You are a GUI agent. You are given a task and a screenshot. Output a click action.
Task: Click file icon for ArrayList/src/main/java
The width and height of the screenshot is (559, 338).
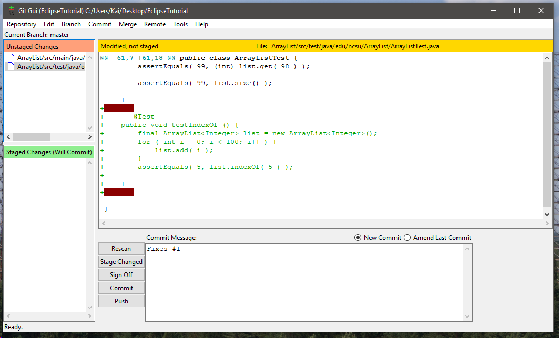11,58
